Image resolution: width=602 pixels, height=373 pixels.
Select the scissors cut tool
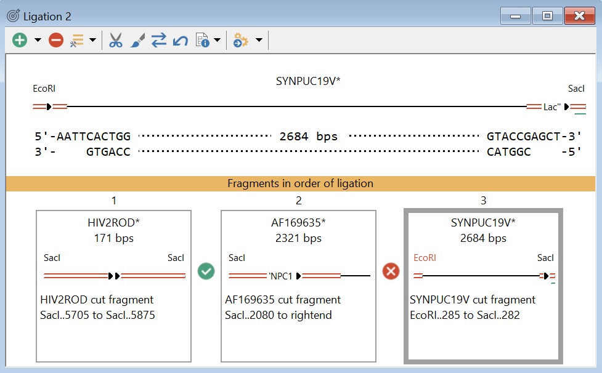115,41
